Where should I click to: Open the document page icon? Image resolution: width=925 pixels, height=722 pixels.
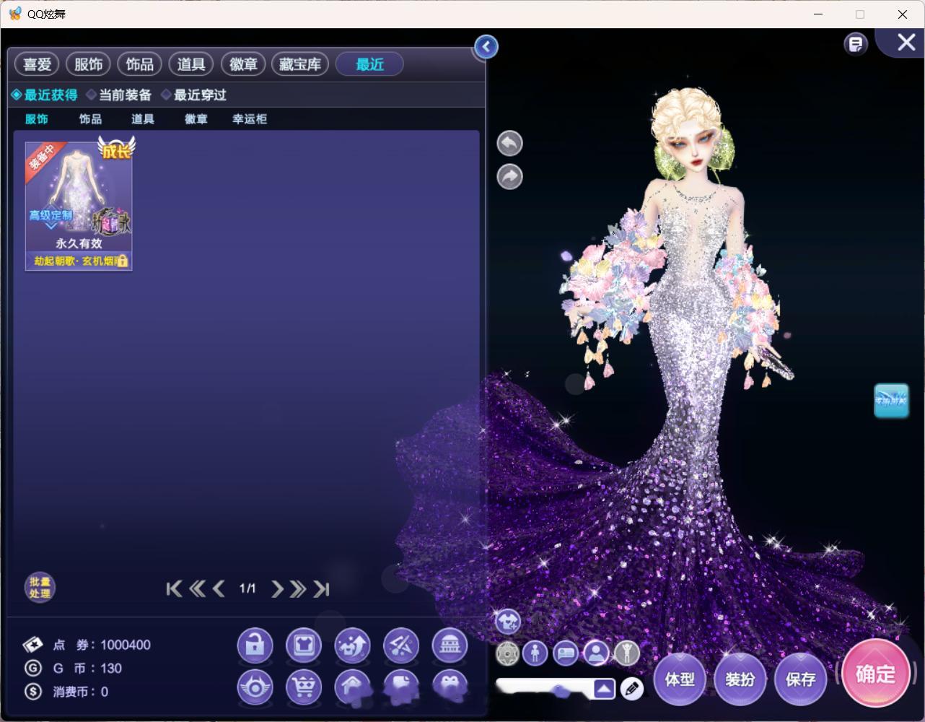coord(401,687)
